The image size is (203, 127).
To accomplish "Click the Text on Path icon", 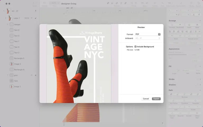I will 172,113.
